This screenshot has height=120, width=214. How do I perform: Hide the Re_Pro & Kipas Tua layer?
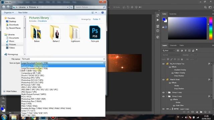(163, 64)
